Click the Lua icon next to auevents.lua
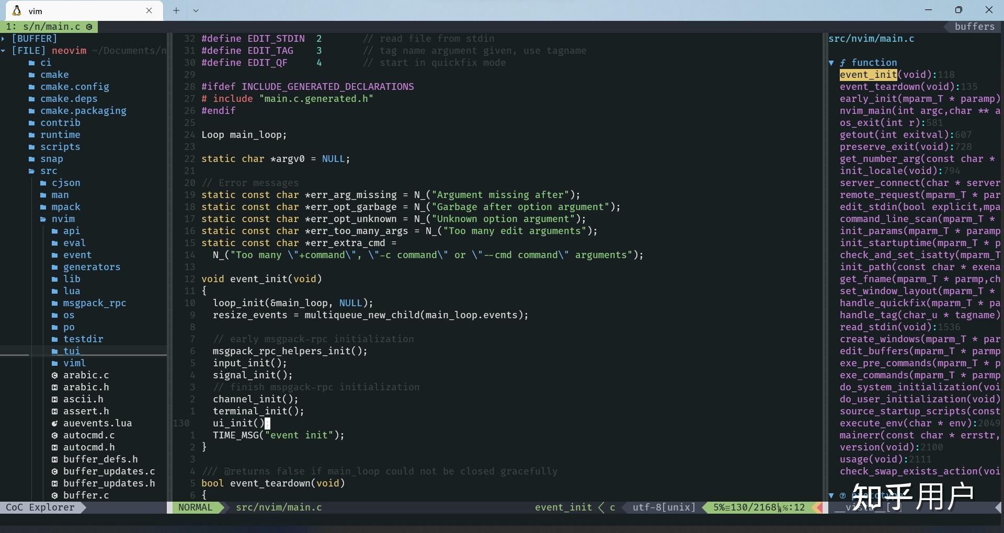The height and width of the screenshot is (533, 1004). [x=54, y=423]
